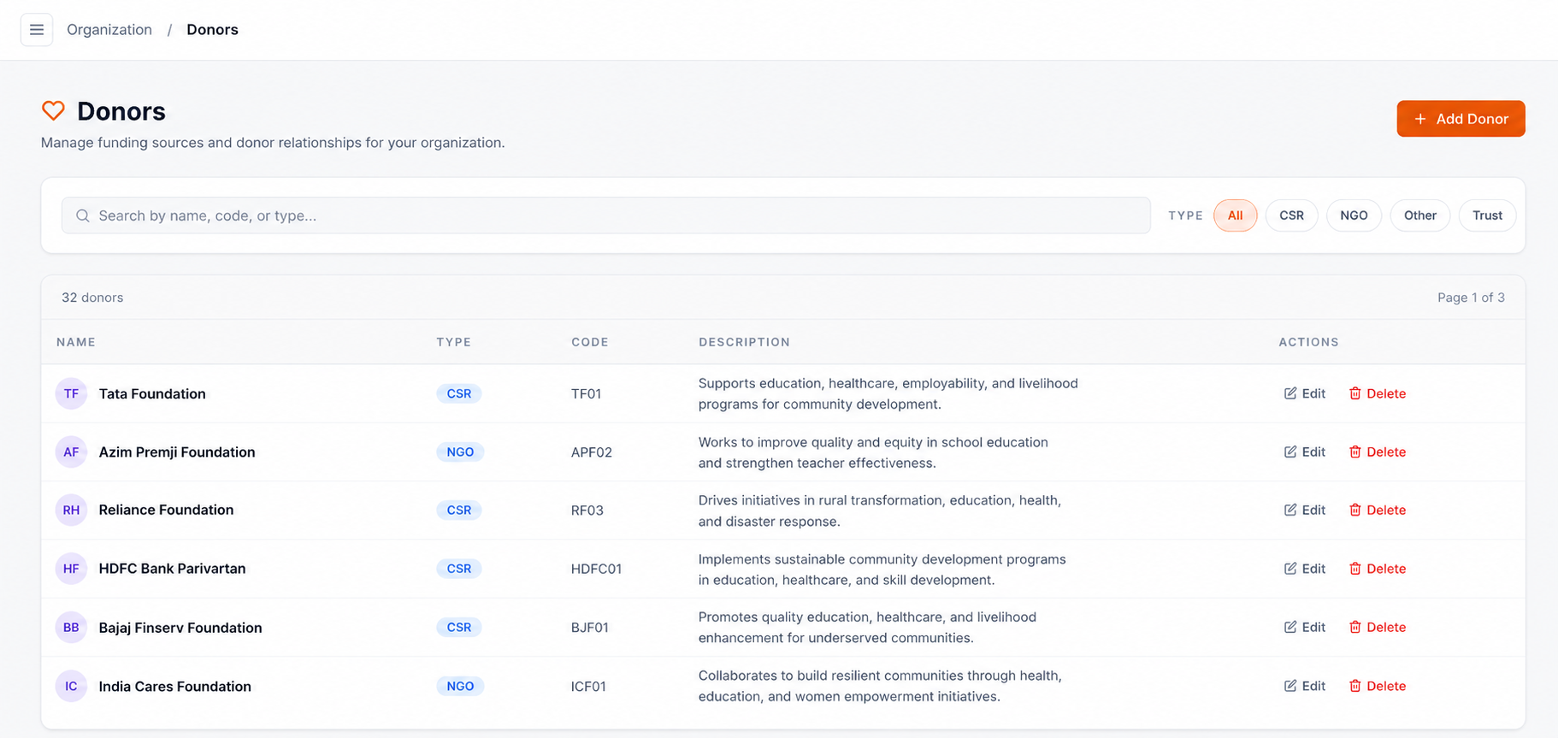
Task: Click the 32 donors count label
Action: tap(92, 298)
